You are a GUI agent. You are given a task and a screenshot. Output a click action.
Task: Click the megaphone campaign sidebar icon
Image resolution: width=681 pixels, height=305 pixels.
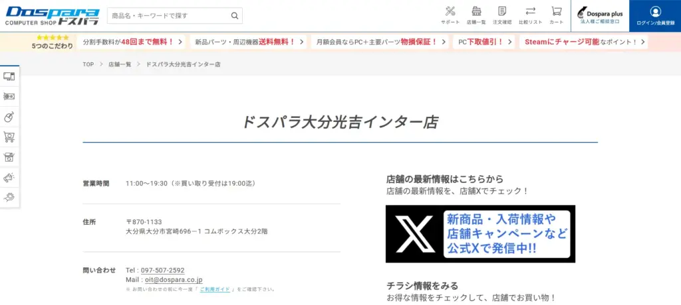click(9, 177)
